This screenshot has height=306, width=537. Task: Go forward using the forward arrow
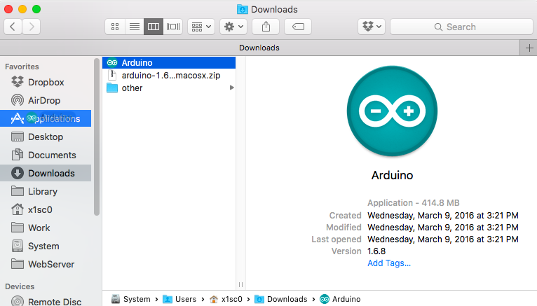point(32,27)
